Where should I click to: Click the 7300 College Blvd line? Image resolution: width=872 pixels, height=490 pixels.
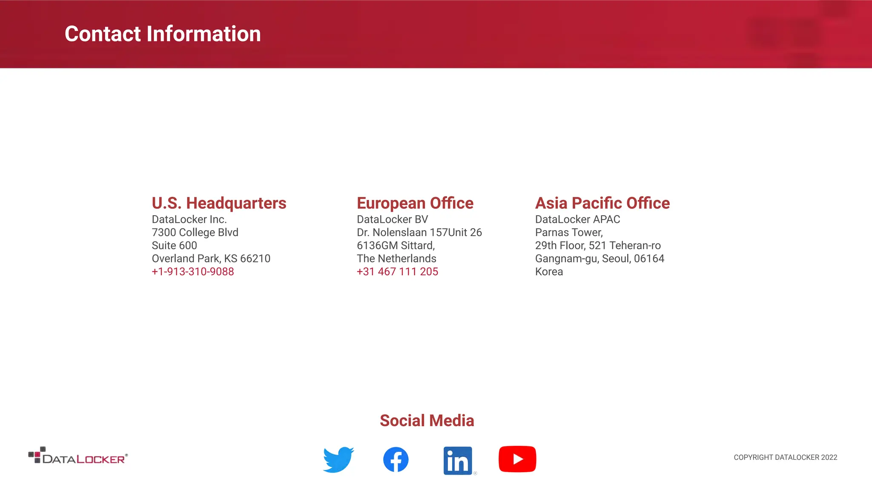(195, 232)
